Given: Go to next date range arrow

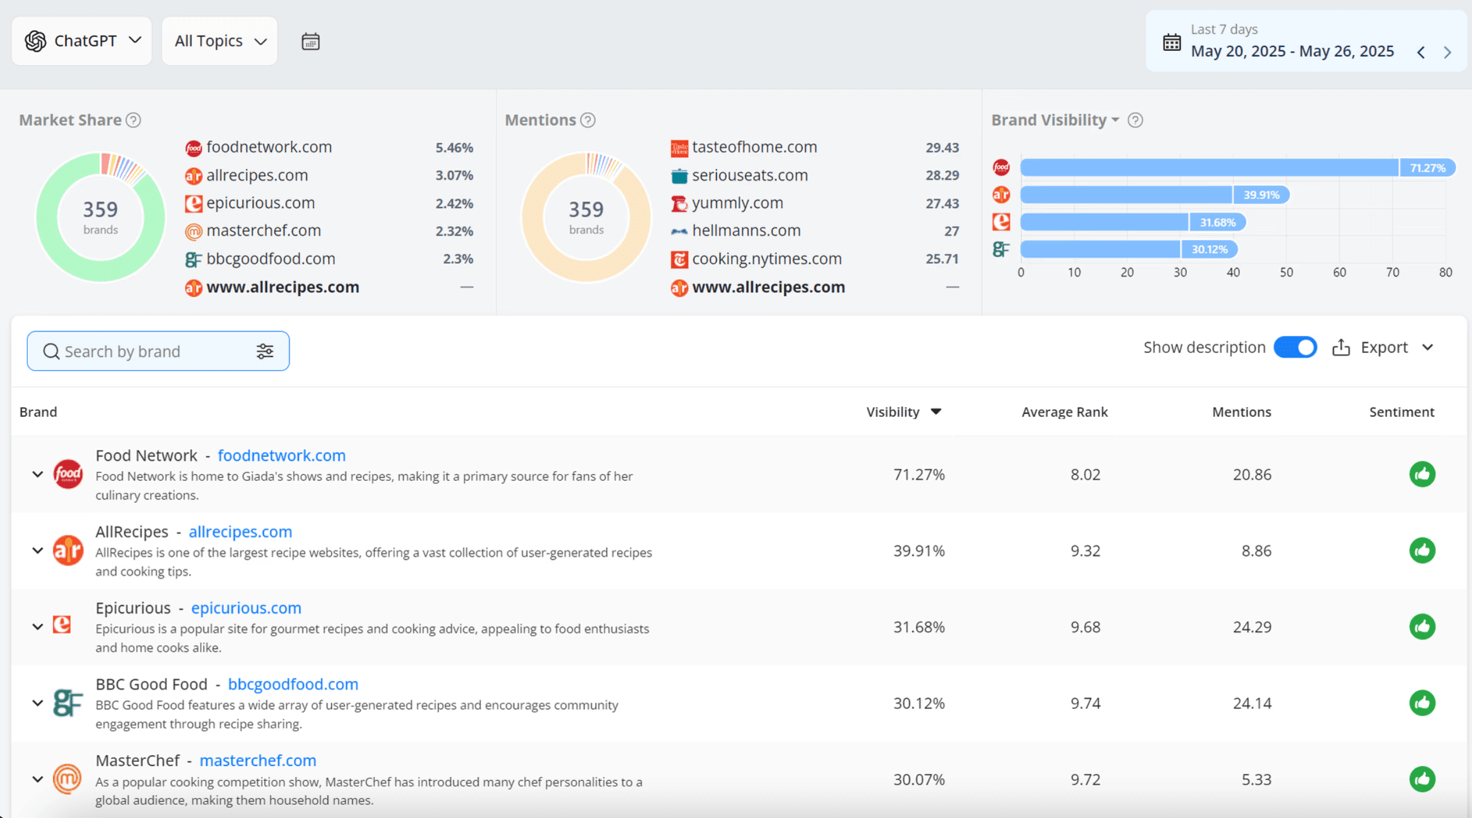Looking at the screenshot, I should (1447, 53).
